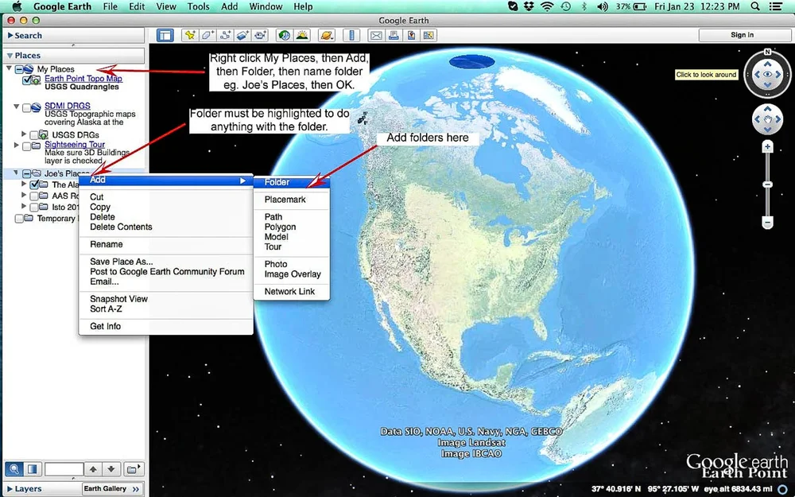The image size is (795, 497).
Task: Click the Add Path toolbar icon
Action: [225, 36]
